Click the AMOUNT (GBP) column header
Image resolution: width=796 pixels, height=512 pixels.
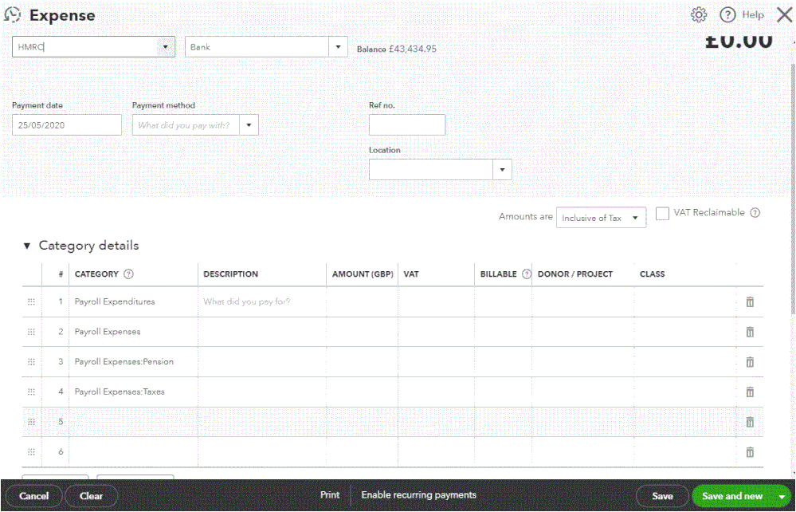pyautogui.click(x=363, y=274)
